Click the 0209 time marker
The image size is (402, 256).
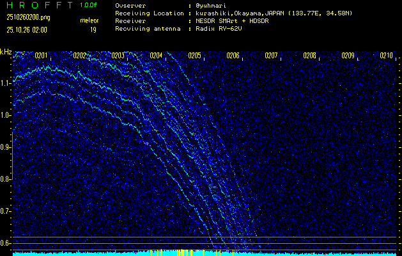(x=348, y=56)
